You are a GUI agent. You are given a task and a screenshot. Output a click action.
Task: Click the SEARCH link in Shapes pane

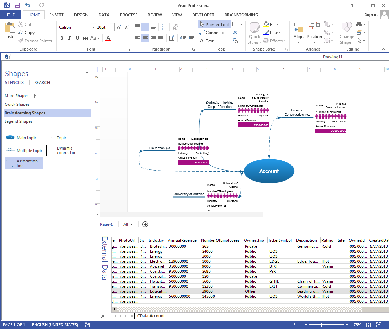(42, 83)
